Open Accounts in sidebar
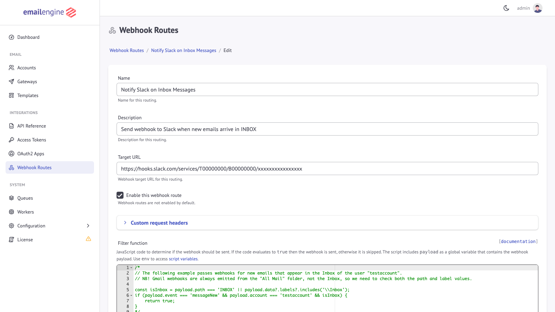 tap(50, 68)
